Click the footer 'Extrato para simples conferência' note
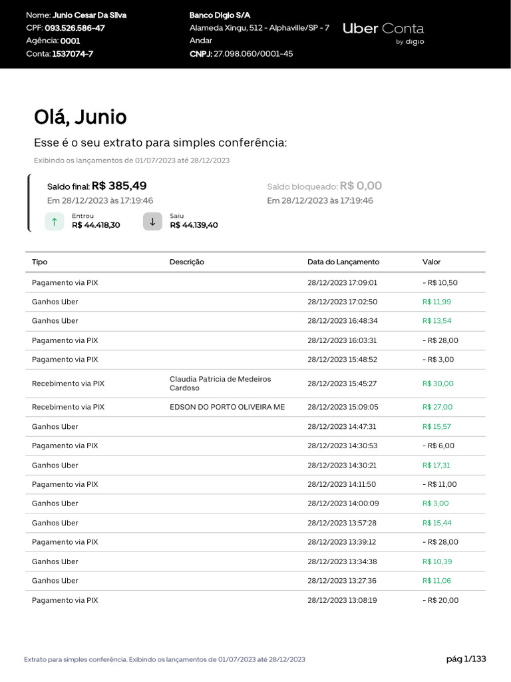Viewport: 511px width, 682px height. point(164,660)
